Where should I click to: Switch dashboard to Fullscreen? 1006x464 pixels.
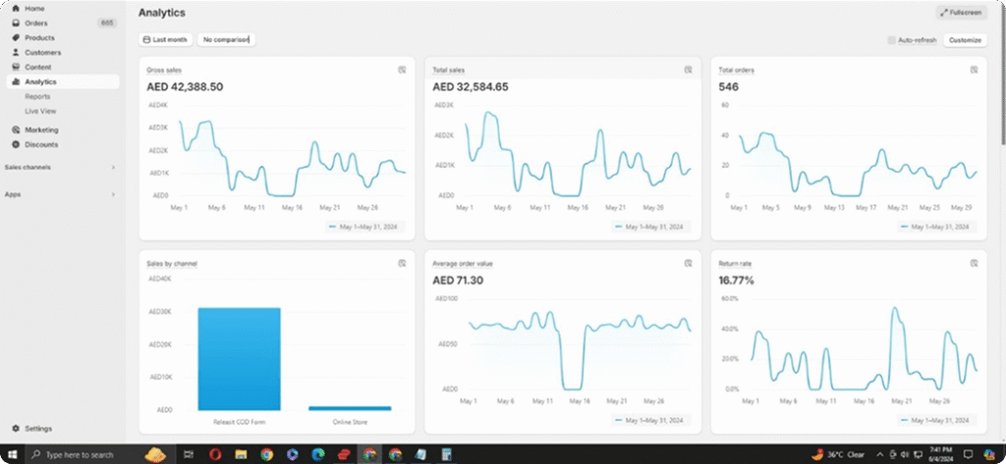coord(961,13)
